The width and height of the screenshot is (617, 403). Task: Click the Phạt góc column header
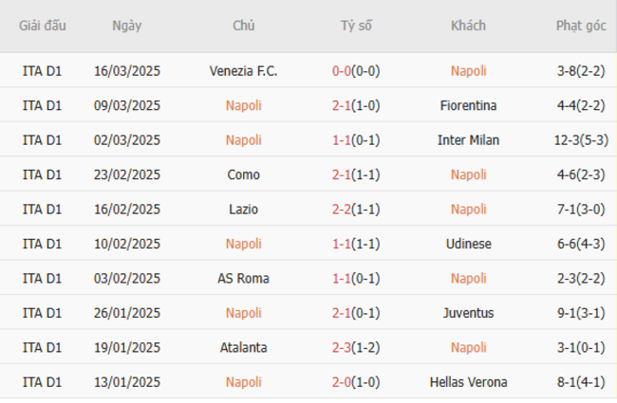pos(580,26)
